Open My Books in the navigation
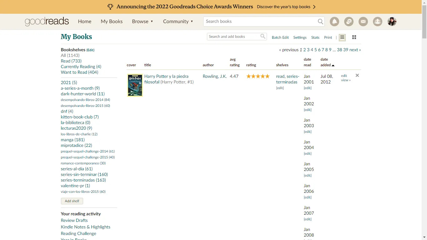 [112, 22]
